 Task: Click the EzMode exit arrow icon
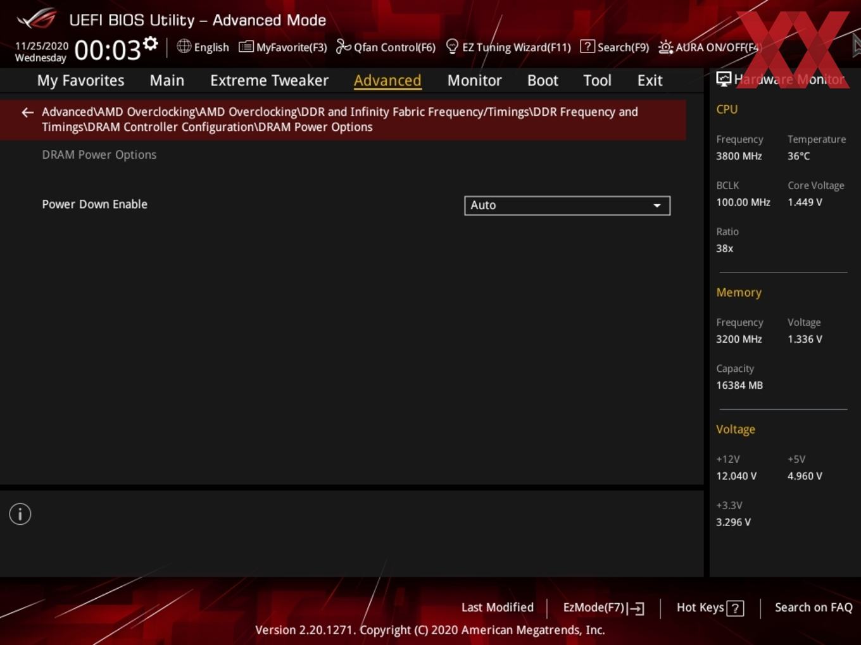coord(637,608)
